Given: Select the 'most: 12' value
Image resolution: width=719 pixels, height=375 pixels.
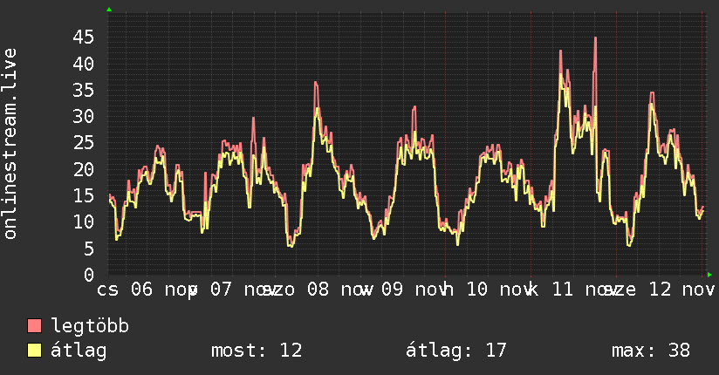Looking at the screenshot, I should (x=257, y=351).
